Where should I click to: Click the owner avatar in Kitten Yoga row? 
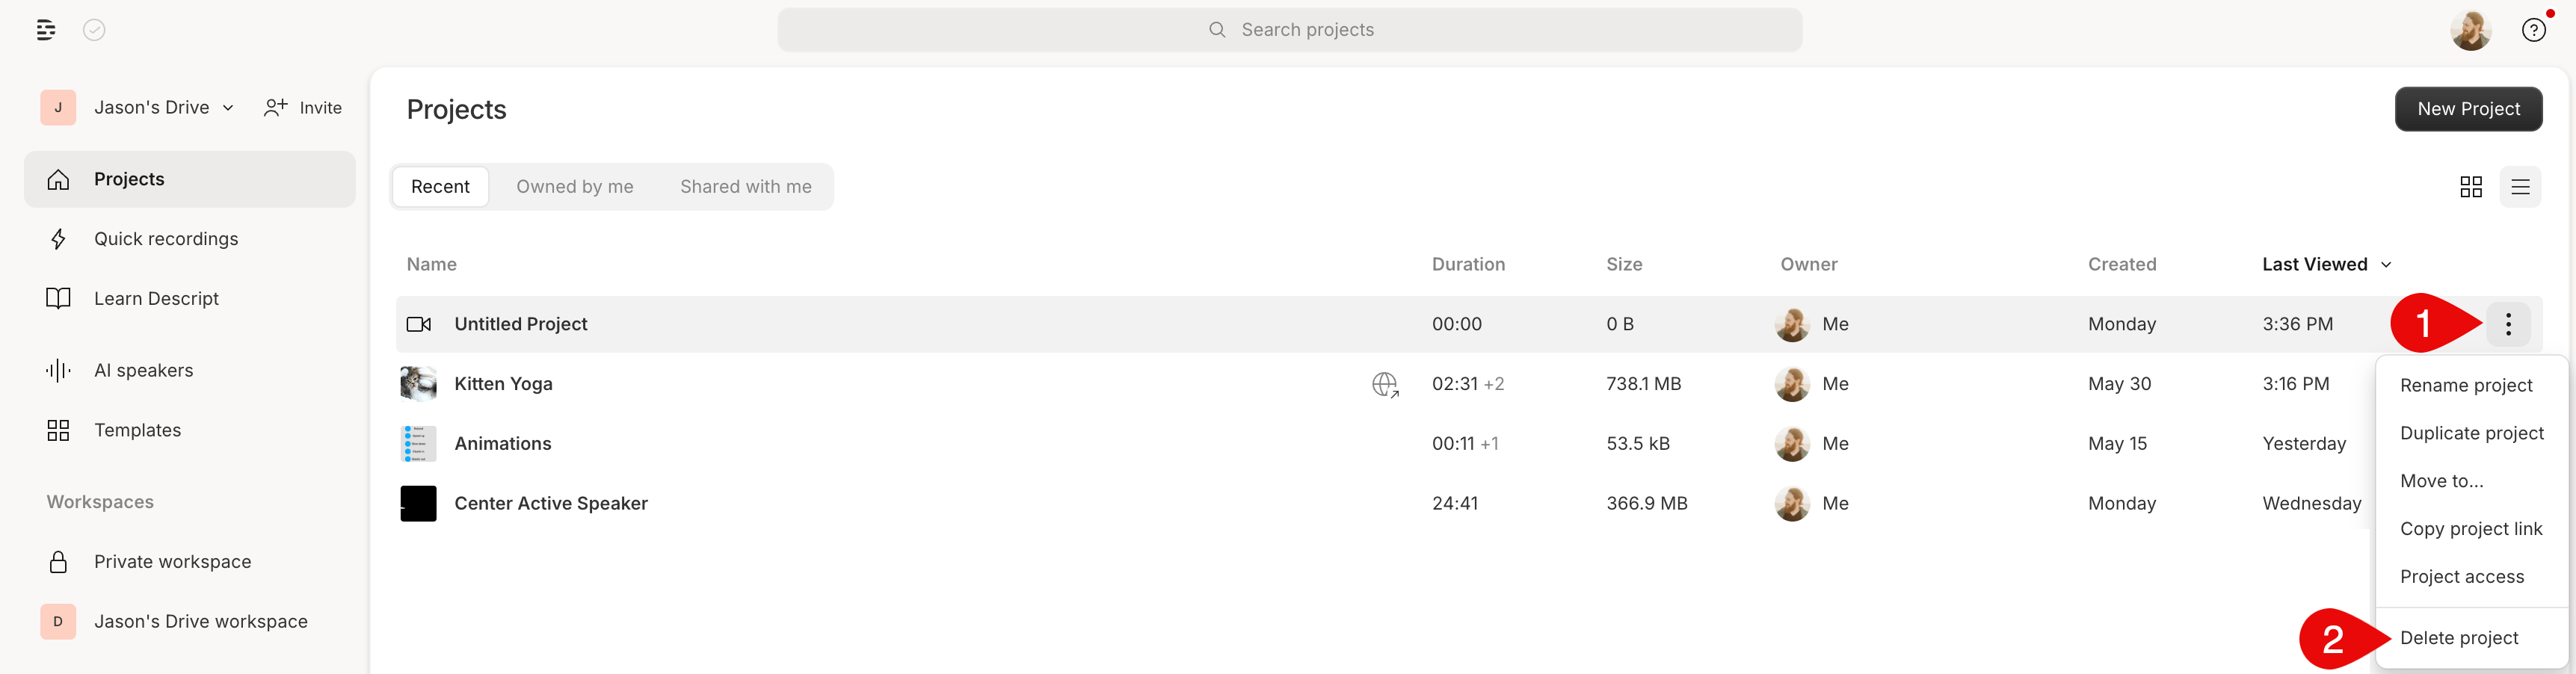point(1792,384)
